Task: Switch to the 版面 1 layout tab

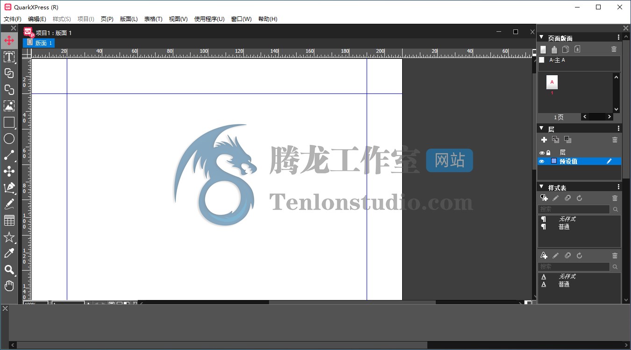Action: point(39,43)
